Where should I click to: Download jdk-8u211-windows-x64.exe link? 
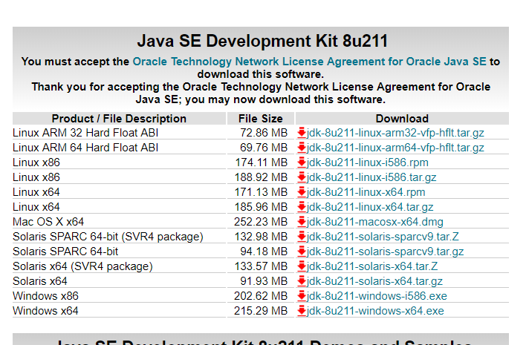coord(375,311)
